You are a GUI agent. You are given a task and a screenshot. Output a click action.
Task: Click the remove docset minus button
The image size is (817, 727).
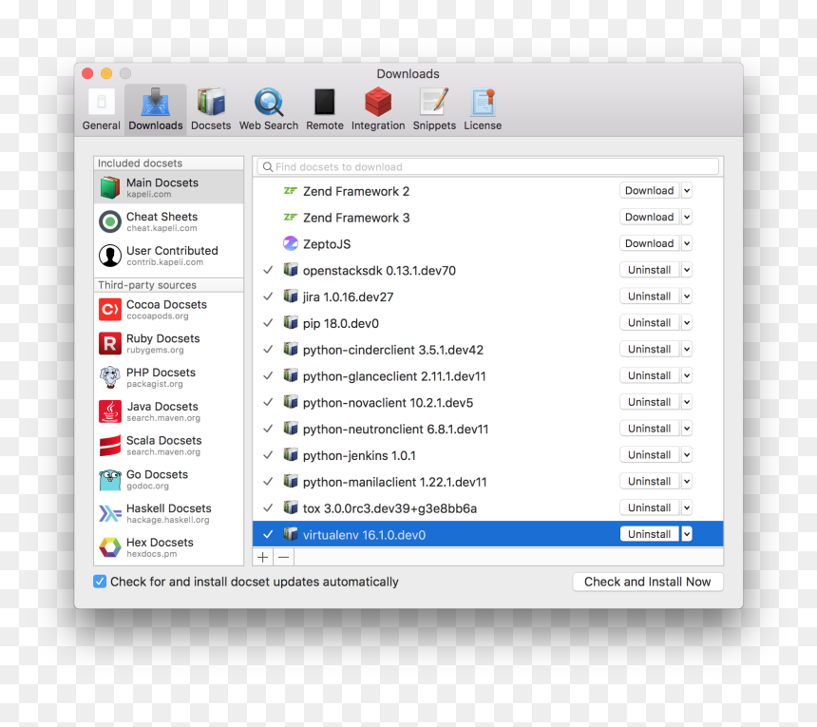tap(283, 557)
